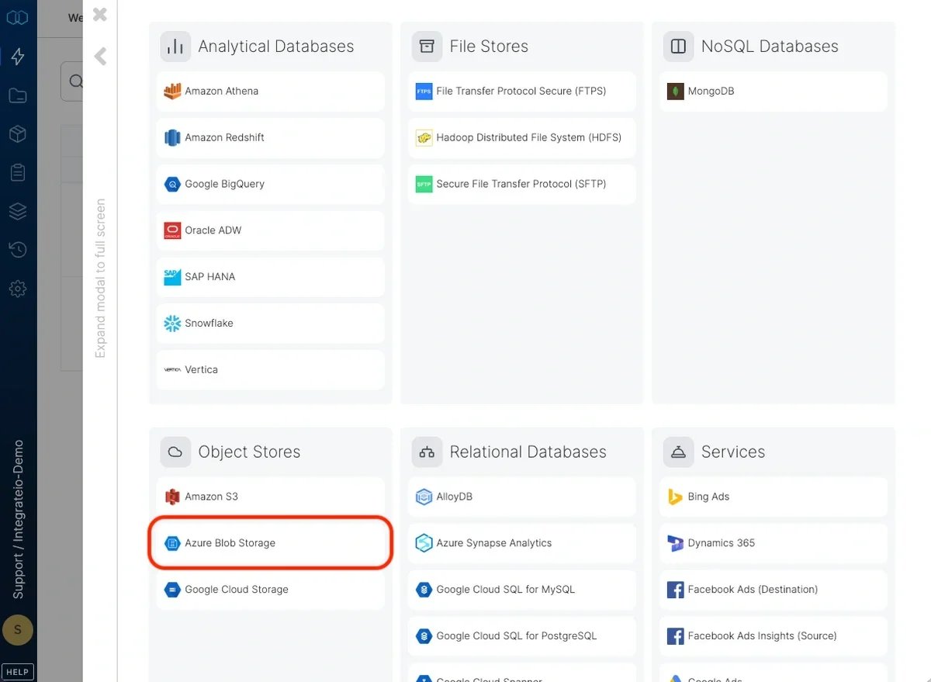Click the NoSQL Databases column icon
The height and width of the screenshot is (682, 931).
(678, 47)
